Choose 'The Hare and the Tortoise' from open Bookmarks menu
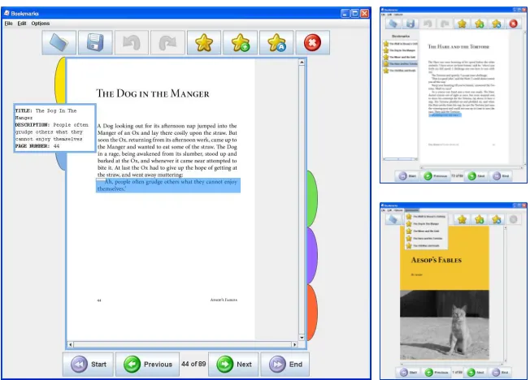The width and height of the screenshot is (530, 380). point(426,239)
